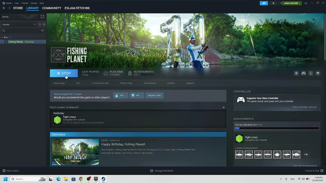This screenshot has height=183, width=326.
Task: Click the Add a Game plus icon
Action: (x=4, y=171)
